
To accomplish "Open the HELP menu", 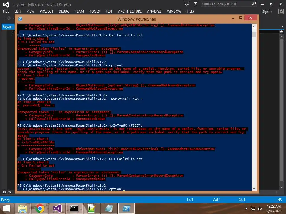I will [x=190, y=11].
